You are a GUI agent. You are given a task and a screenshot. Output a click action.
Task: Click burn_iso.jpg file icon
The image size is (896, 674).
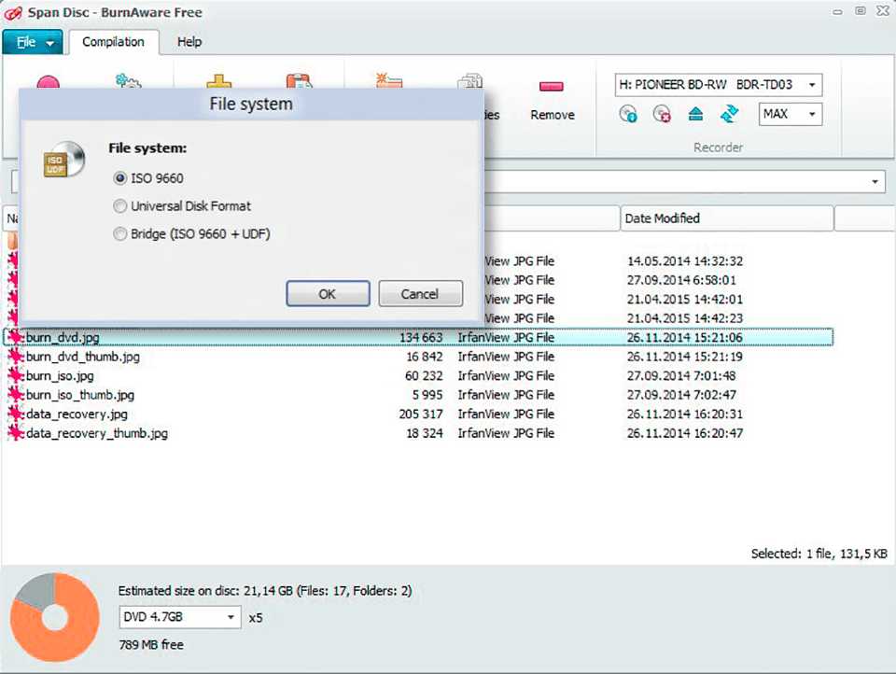coord(16,375)
